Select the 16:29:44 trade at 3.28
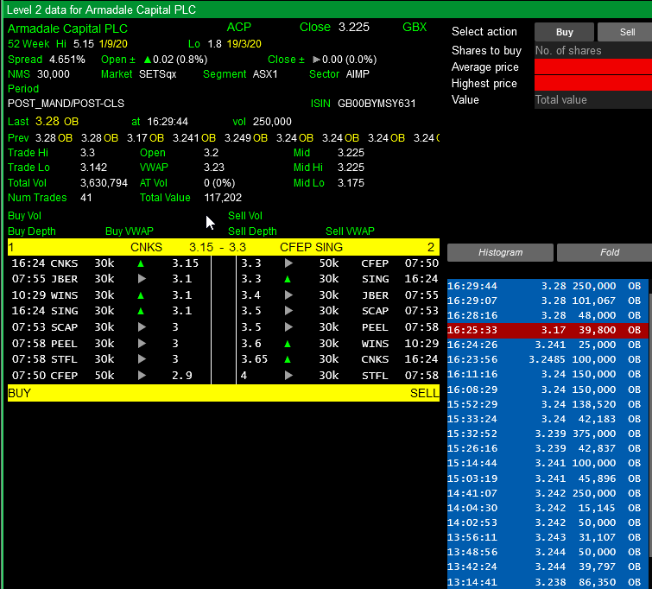652x589 pixels. click(548, 286)
